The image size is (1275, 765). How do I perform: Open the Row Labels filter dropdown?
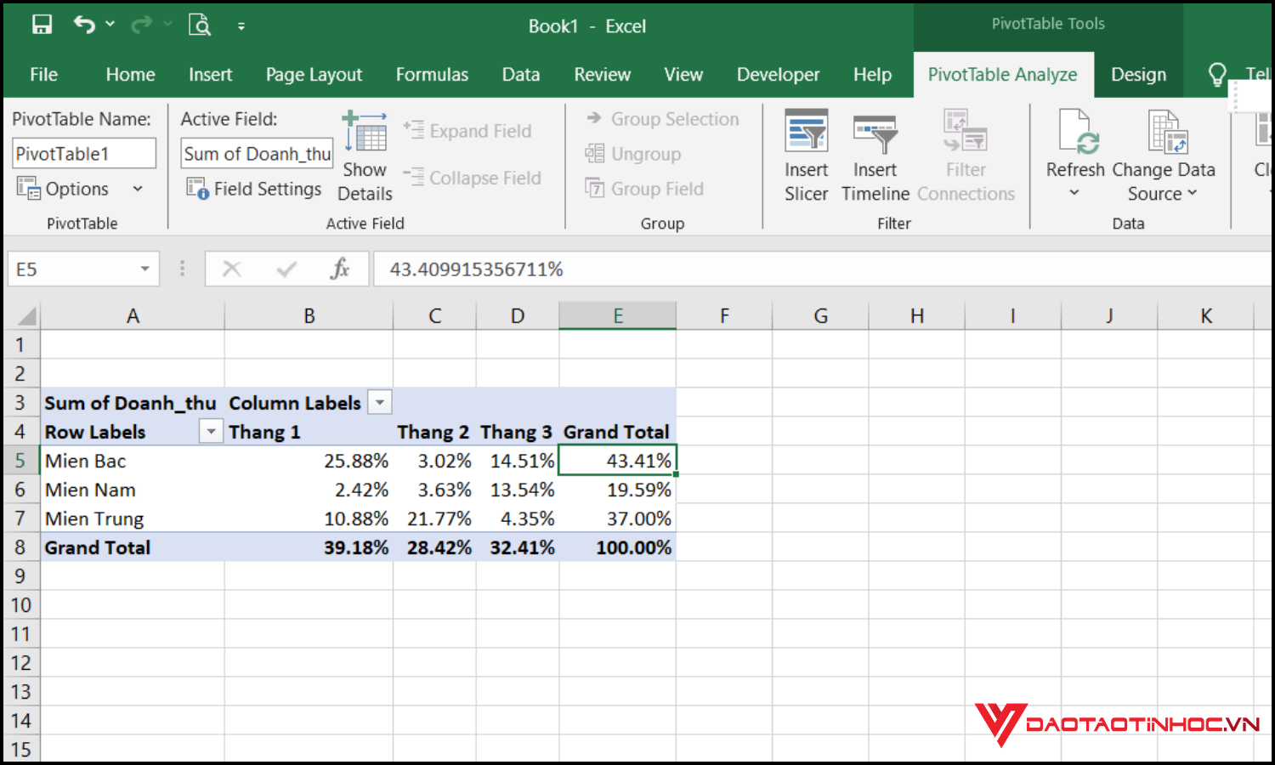coord(210,431)
